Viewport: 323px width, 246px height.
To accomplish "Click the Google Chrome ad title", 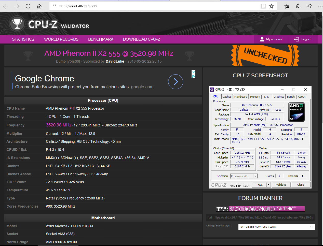I will click(x=45, y=79).
